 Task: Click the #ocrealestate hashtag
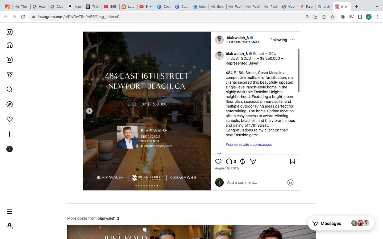pos(238,144)
